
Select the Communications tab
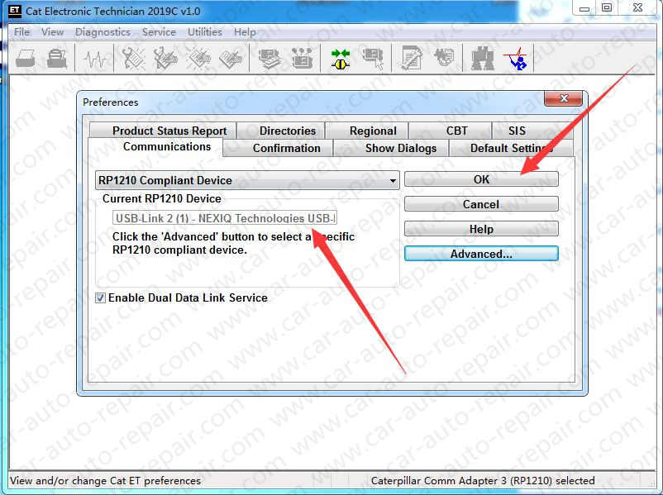click(155, 147)
